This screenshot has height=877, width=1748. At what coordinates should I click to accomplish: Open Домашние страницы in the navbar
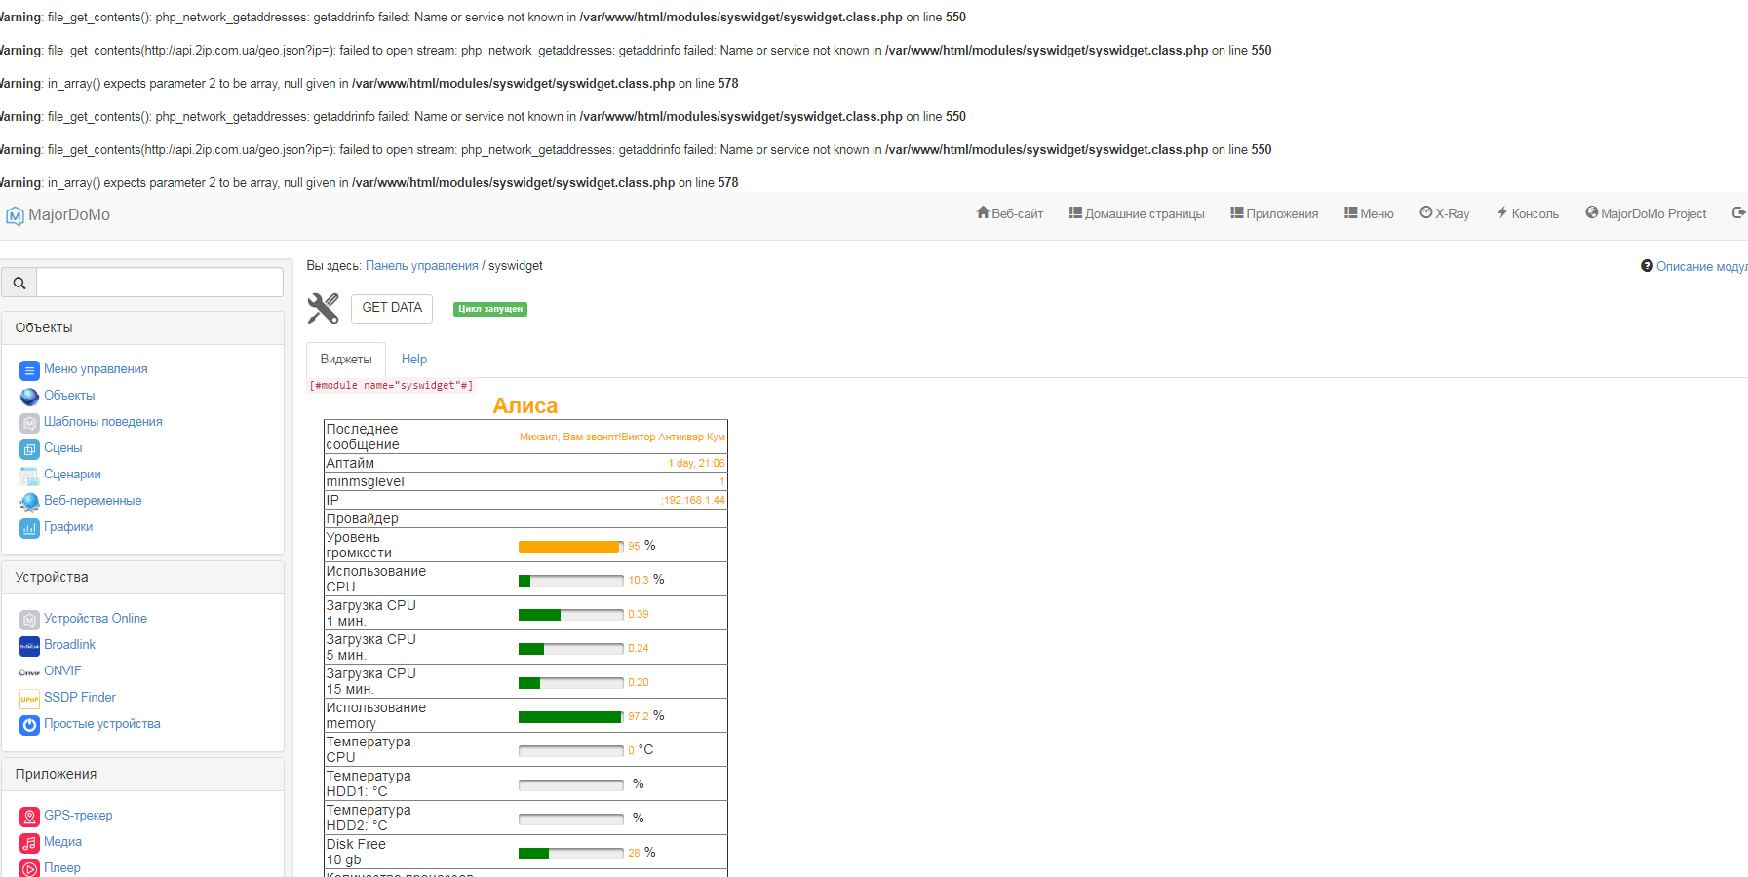(1137, 213)
